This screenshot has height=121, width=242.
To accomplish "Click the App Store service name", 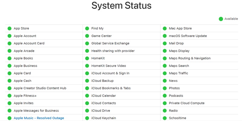I will [x=21, y=28].
